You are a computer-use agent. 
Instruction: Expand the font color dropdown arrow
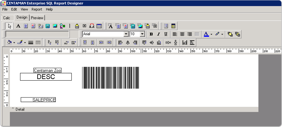coord(211,34)
